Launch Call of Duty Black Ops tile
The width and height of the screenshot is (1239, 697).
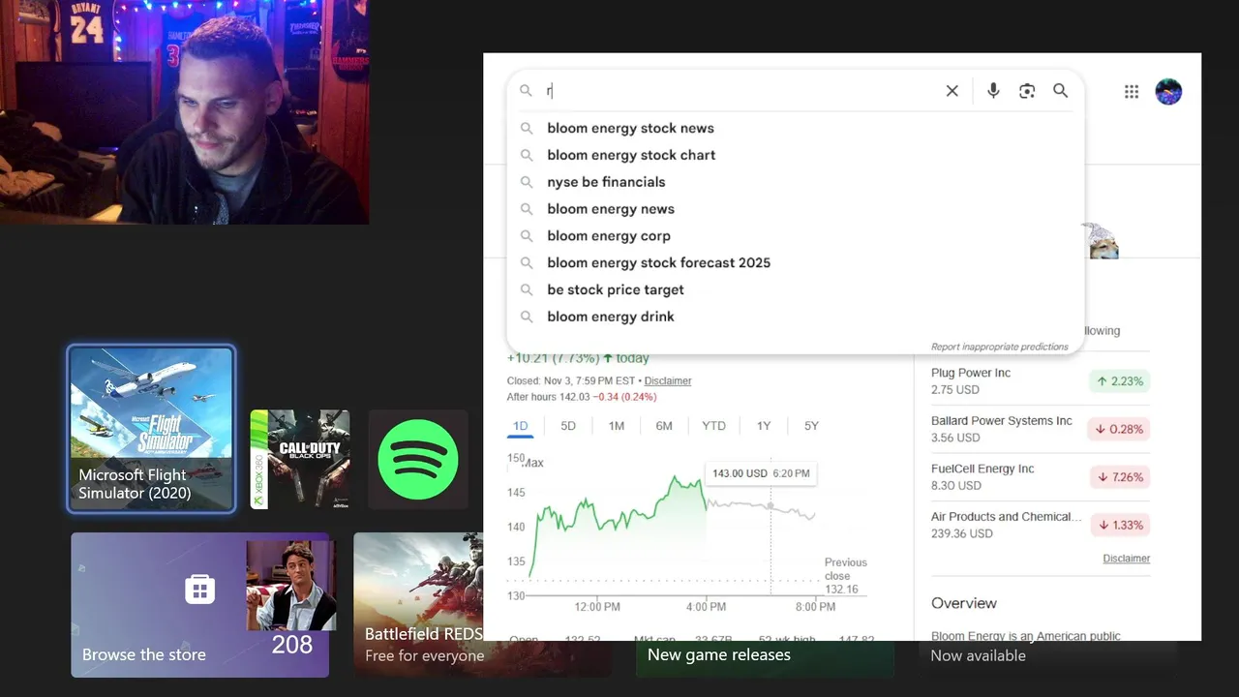pyautogui.click(x=300, y=459)
